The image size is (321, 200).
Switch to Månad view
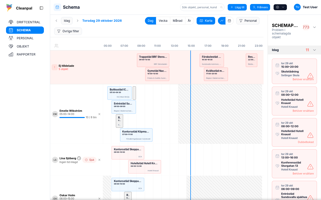(178, 21)
